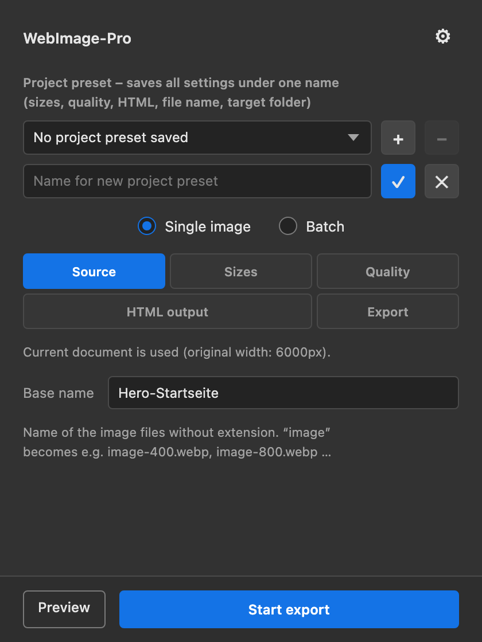Confirm new preset name with checkmark
This screenshot has width=482, height=642.
point(398,181)
